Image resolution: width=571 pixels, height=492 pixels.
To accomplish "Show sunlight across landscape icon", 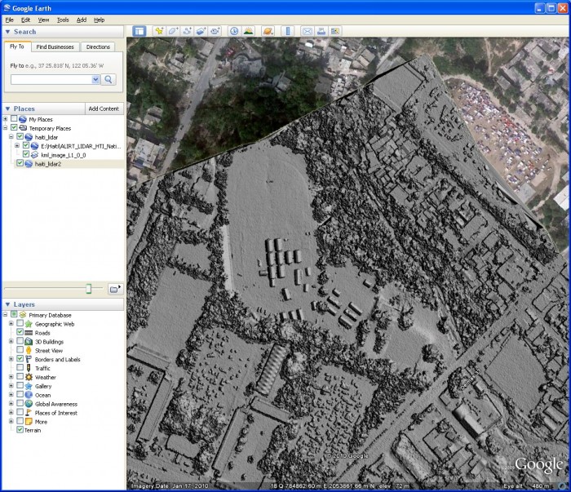I will pyautogui.click(x=248, y=31).
